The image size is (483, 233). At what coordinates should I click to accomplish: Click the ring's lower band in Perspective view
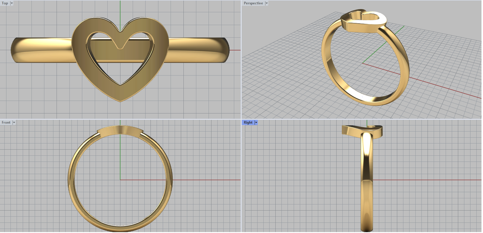pos(371,101)
